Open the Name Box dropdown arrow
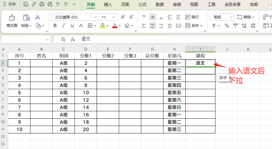Screen dimensions: 272x149 (x=47, y=40)
